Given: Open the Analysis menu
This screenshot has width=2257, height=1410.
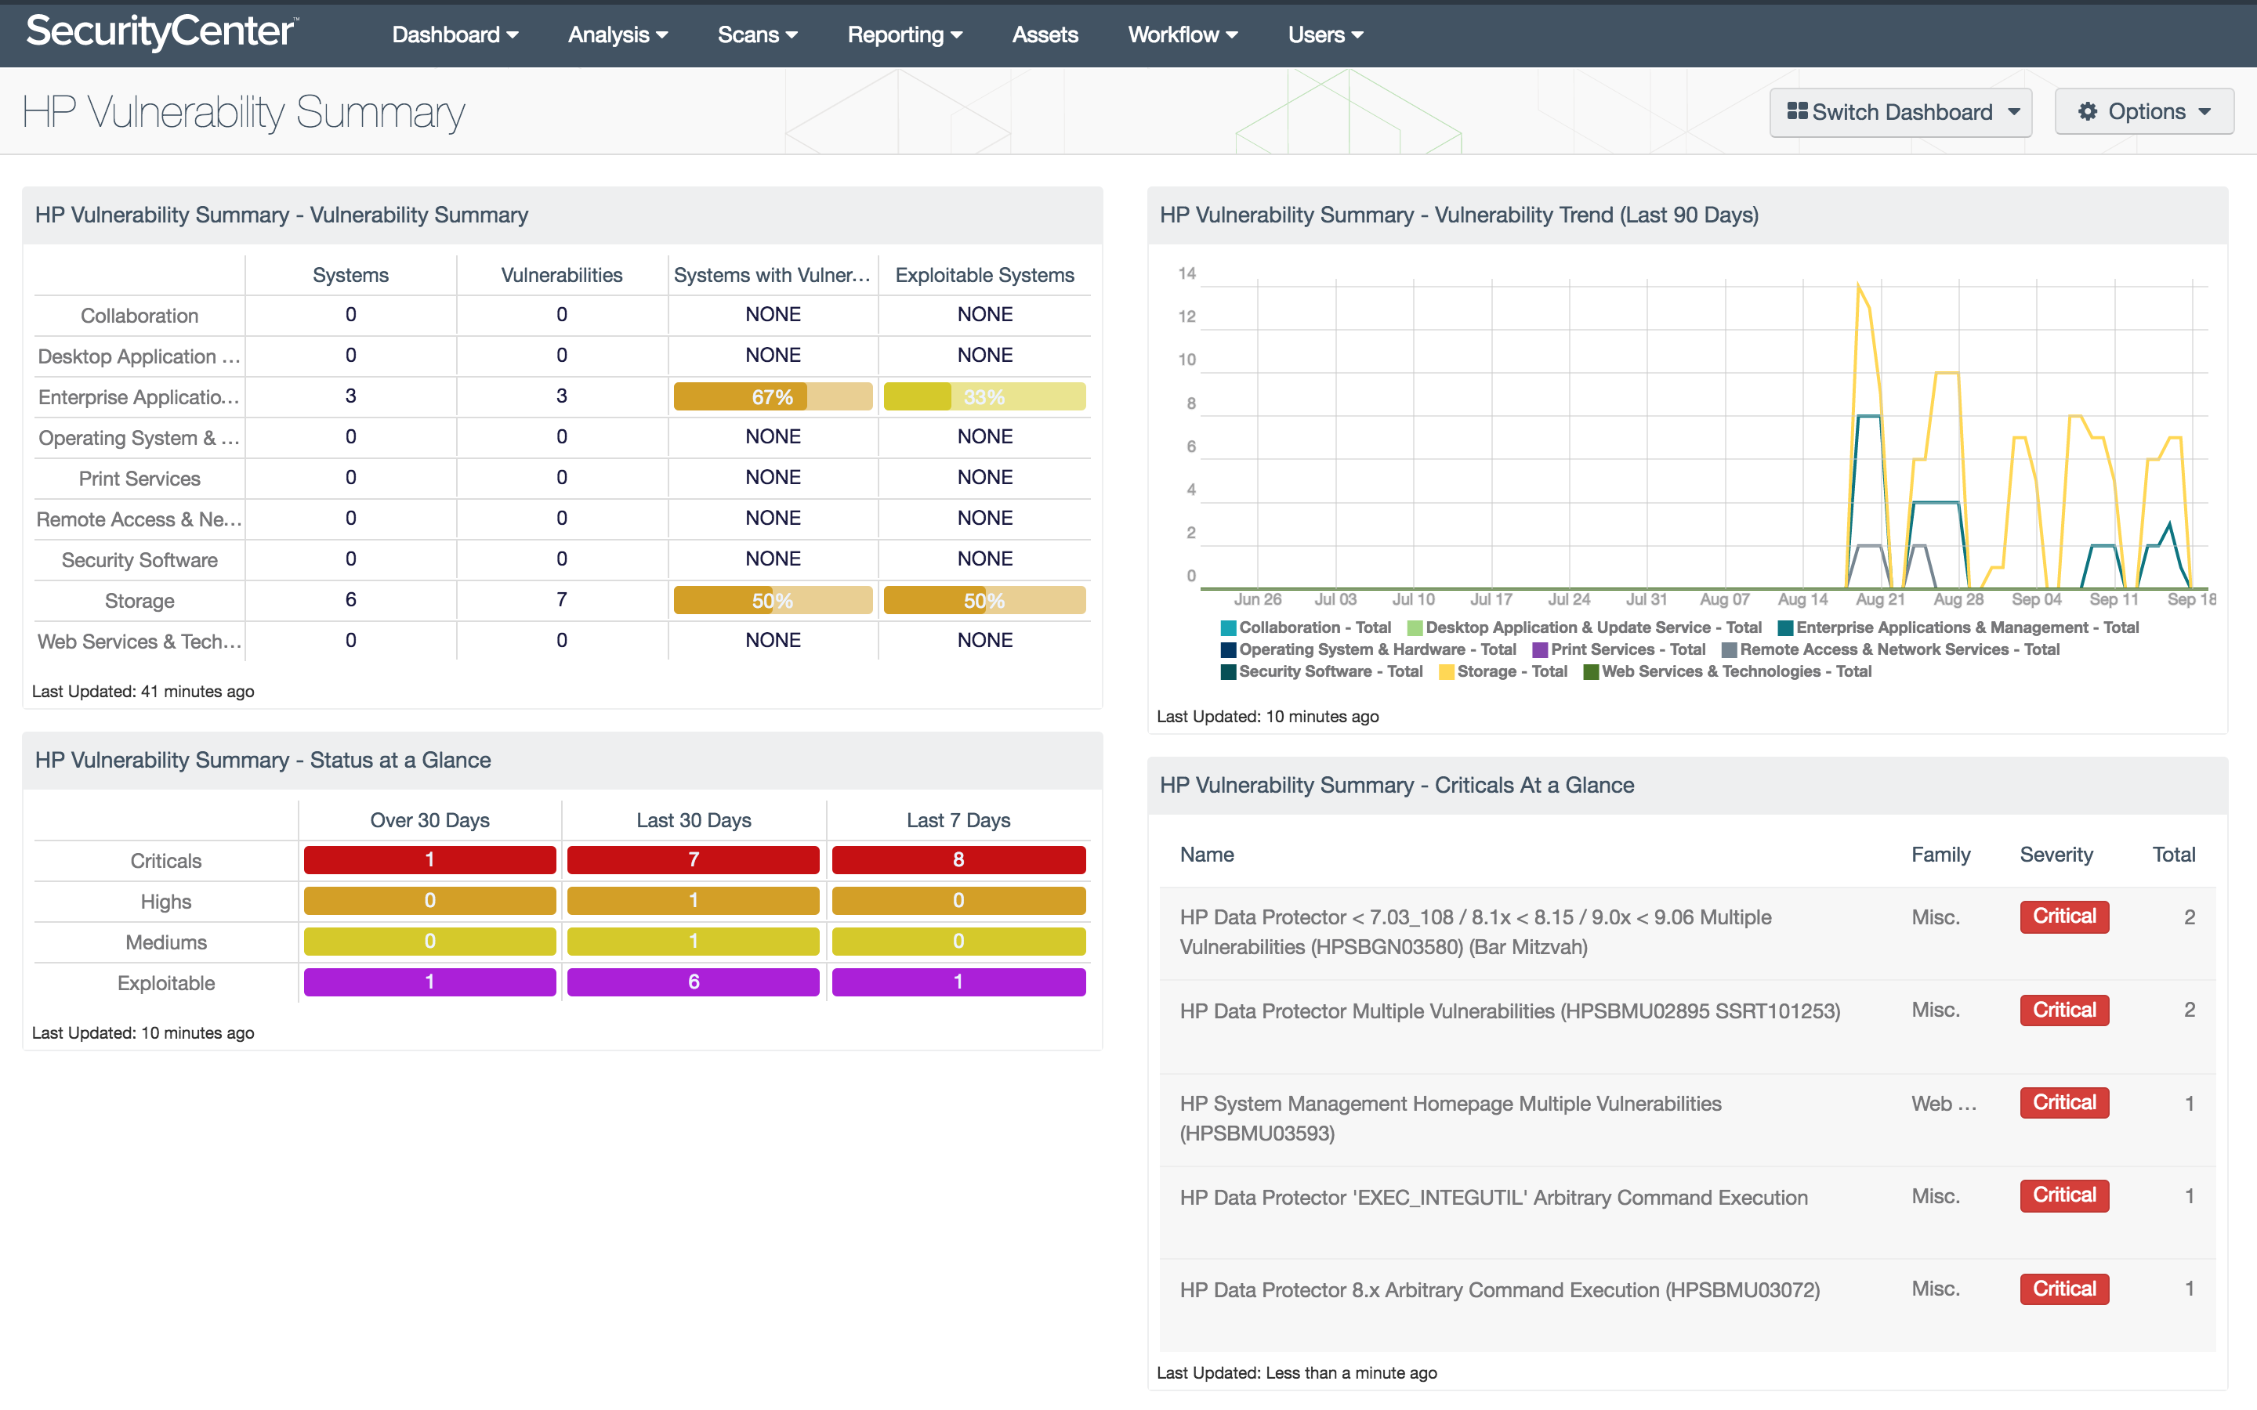Looking at the screenshot, I should pyautogui.click(x=618, y=34).
